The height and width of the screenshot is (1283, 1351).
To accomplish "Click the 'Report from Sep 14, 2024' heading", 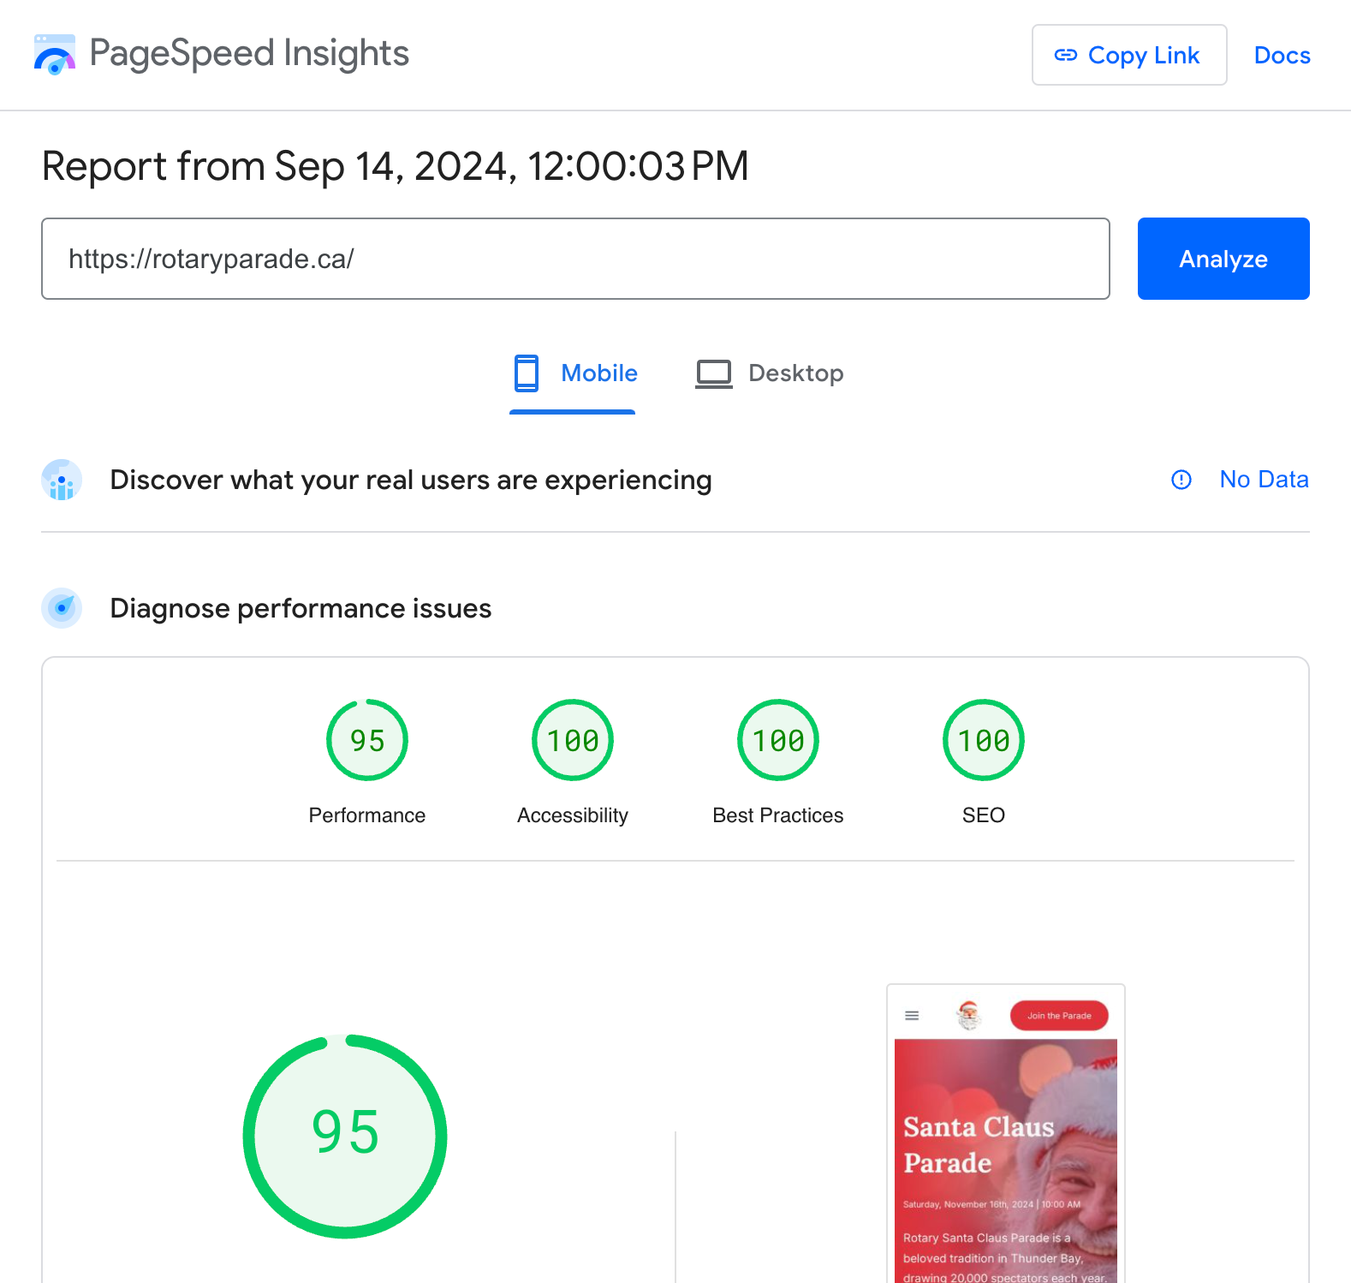I will point(396,166).
